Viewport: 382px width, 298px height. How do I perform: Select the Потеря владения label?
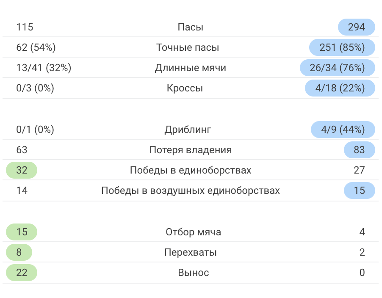[x=191, y=150]
